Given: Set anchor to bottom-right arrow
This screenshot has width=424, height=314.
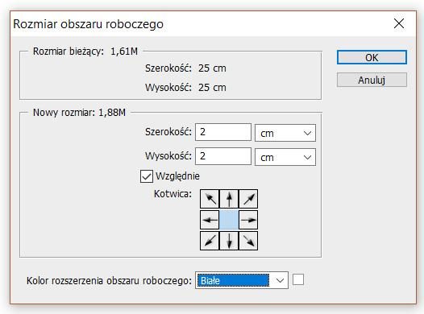Looking at the screenshot, I should click(x=248, y=241).
